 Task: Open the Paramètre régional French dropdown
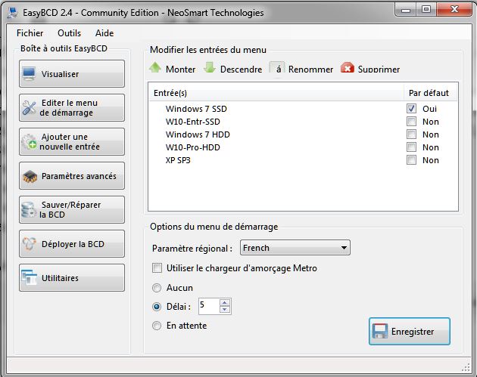(344, 248)
